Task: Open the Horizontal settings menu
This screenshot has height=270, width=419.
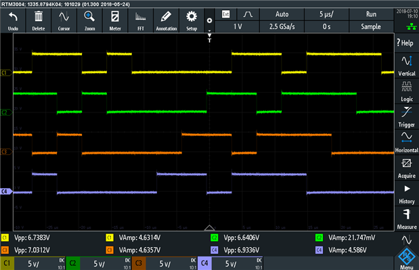Action: pos(406,143)
